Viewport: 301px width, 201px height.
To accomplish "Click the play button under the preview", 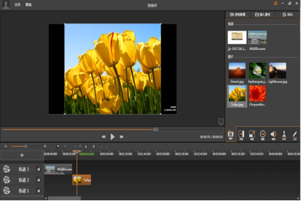I will (113, 136).
